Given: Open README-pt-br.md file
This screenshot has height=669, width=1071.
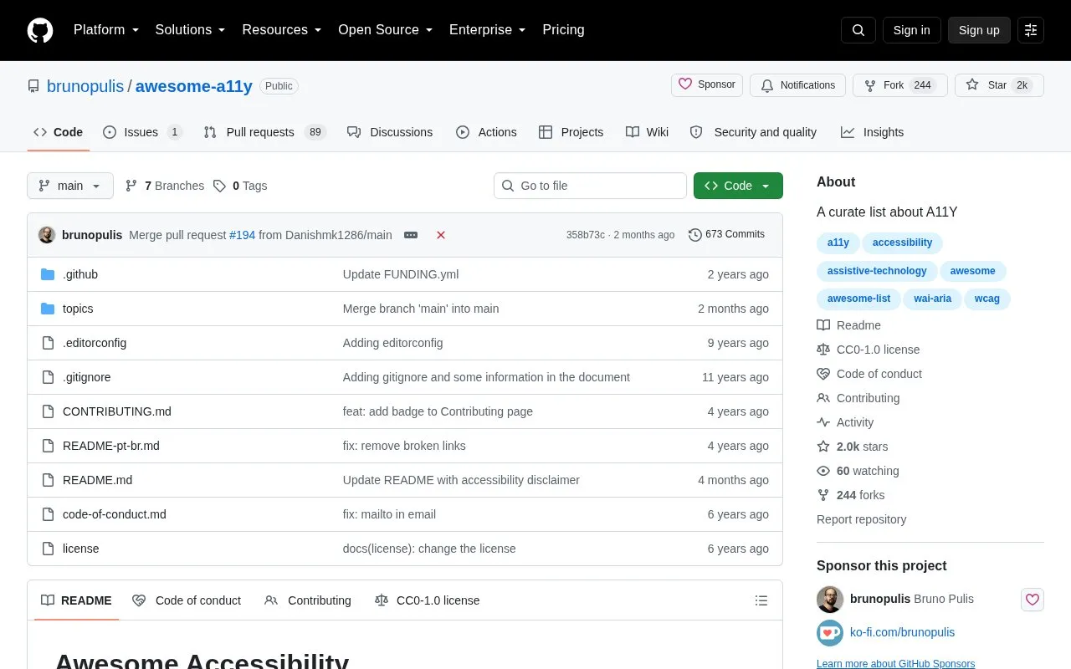Looking at the screenshot, I should coord(111,446).
